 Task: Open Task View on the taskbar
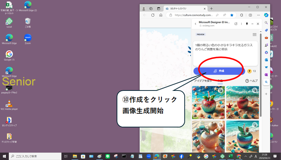[x=66, y=156]
